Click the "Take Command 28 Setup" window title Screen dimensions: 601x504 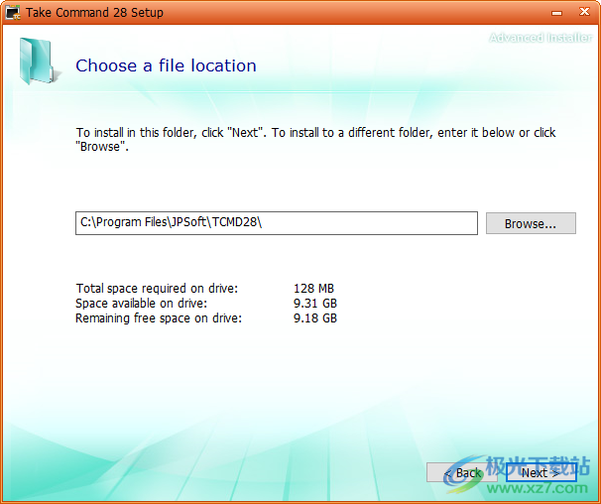94,12
